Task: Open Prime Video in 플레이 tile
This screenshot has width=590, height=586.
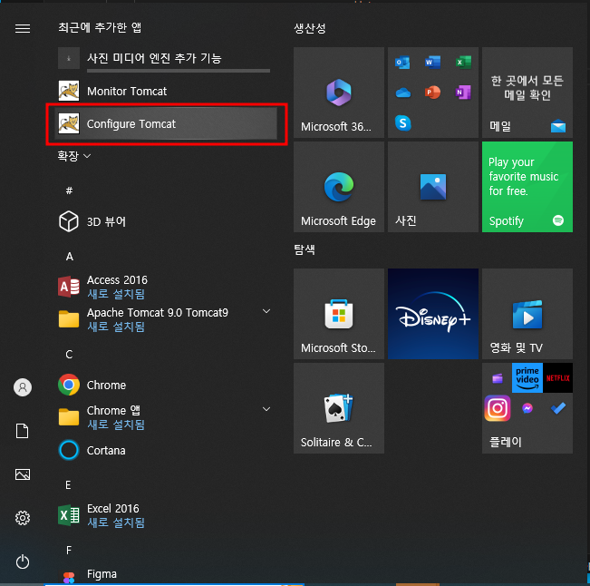Action: (x=527, y=377)
